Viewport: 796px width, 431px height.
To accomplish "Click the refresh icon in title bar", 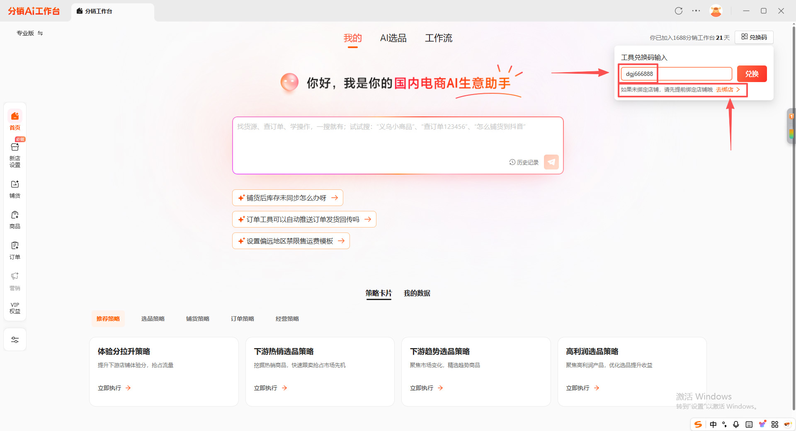I will tap(678, 11).
